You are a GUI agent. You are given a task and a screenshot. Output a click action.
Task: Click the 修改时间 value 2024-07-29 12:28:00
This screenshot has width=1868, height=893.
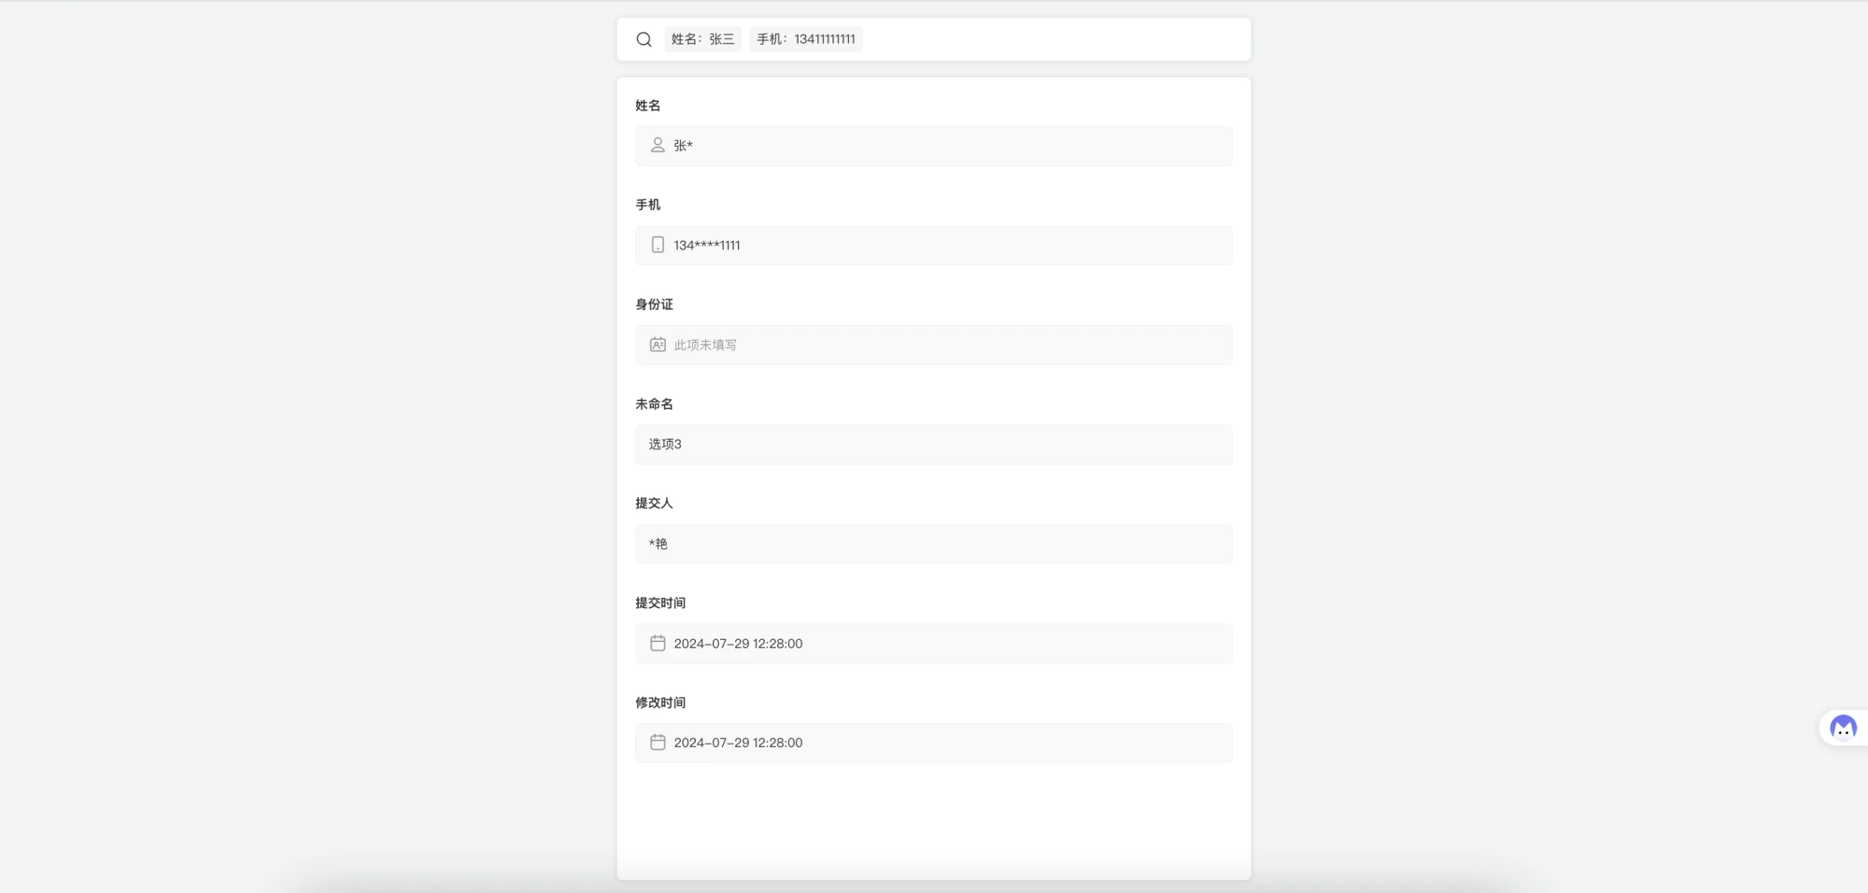[x=738, y=743]
